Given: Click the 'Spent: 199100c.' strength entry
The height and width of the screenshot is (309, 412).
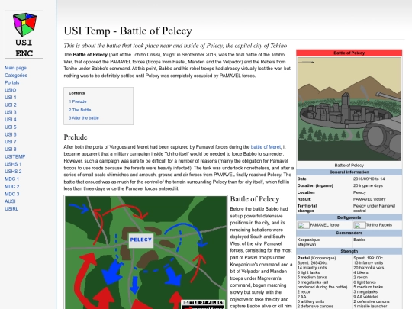Looking at the screenshot, I should click(x=369, y=258).
